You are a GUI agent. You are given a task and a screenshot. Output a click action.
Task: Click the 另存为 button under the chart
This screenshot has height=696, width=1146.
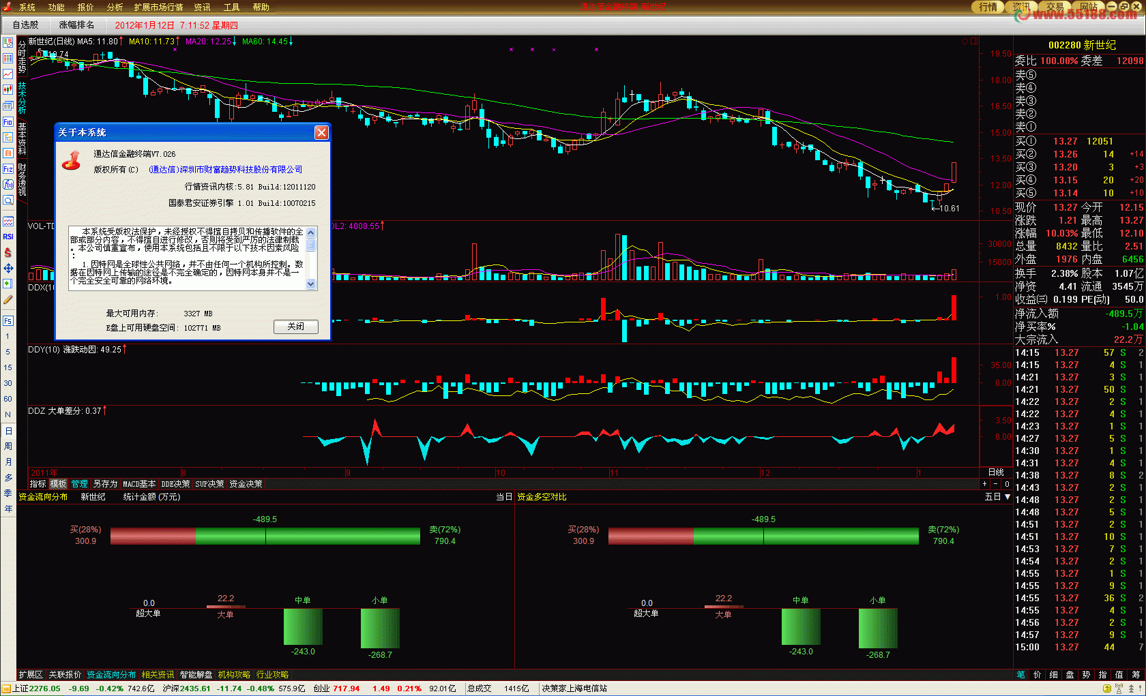click(105, 484)
